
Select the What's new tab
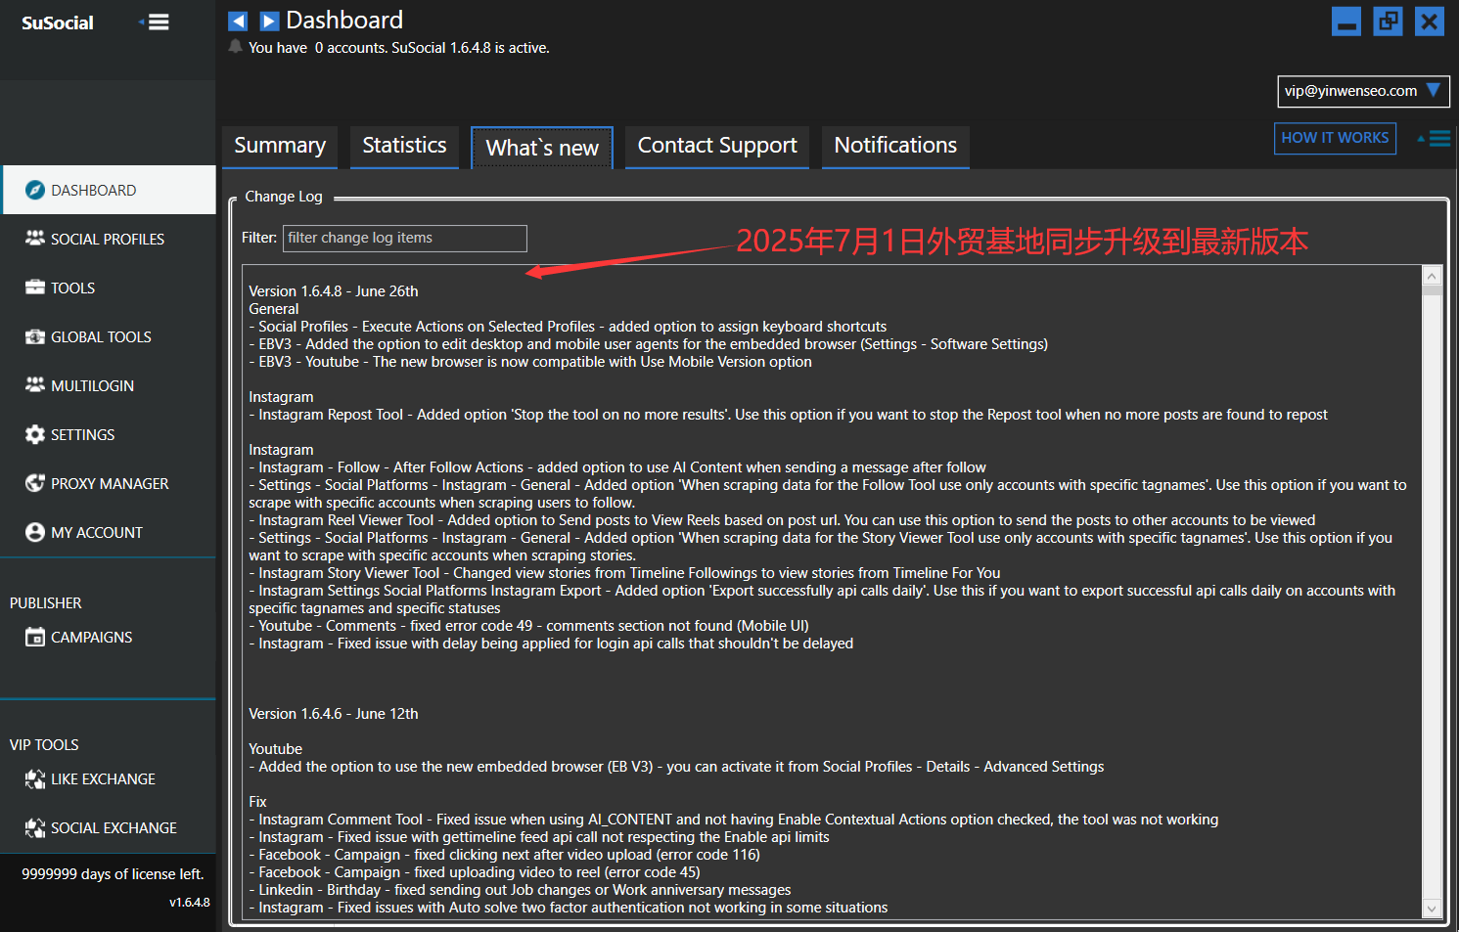click(x=542, y=148)
